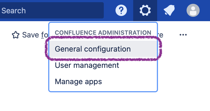Click the settings gear icon
Image resolution: width=210 pixels, height=111 pixels.
coord(145,11)
